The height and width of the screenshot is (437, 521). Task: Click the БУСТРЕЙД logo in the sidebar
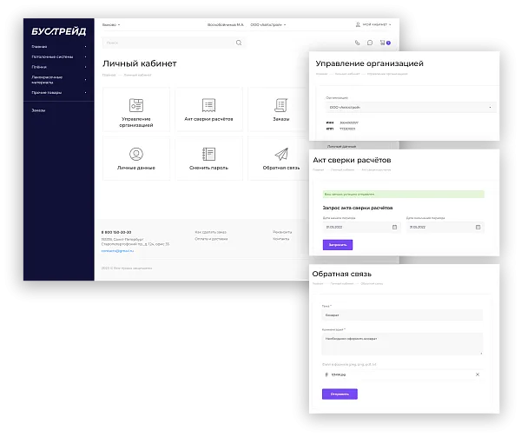click(x=59, y=31)
